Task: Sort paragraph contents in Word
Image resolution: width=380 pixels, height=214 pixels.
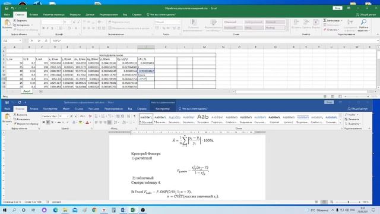Action: [129, 117]
